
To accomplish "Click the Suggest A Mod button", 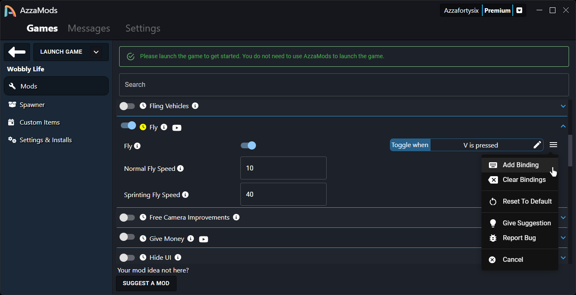I will point(146,283).
